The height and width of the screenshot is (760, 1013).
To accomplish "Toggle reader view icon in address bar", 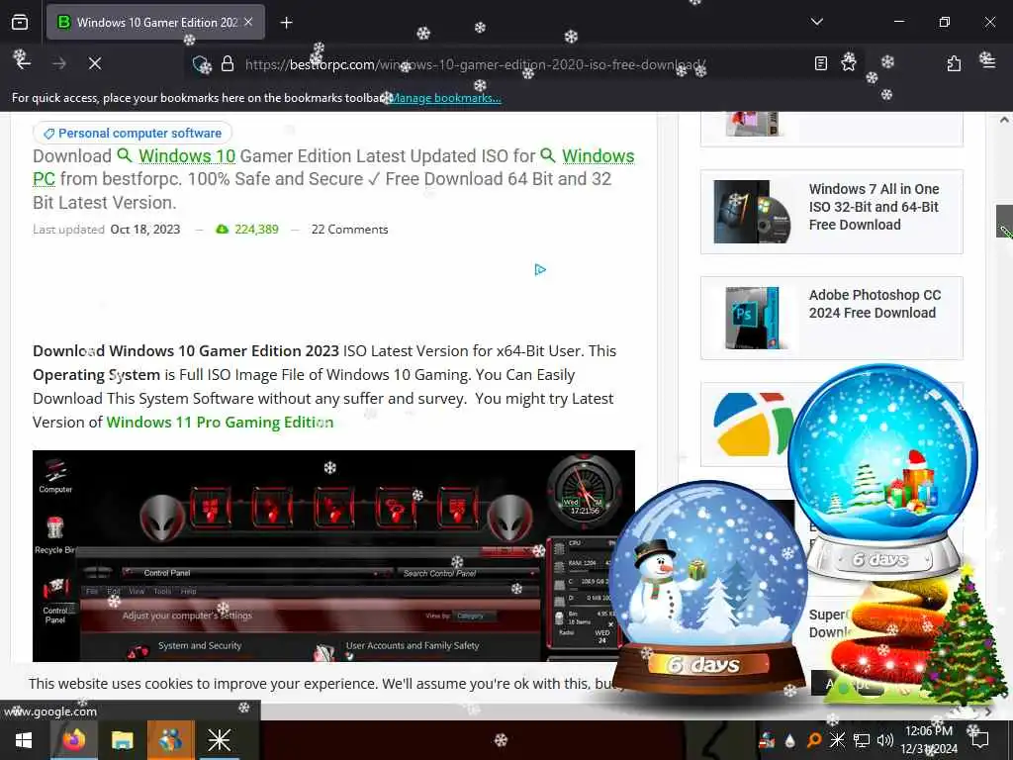I will coord(820,63).
